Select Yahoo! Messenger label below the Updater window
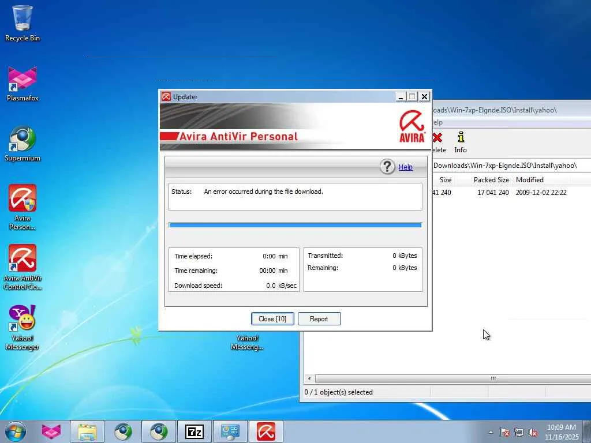Viewport: 591px width, 443px height. (x=247, y=343)
